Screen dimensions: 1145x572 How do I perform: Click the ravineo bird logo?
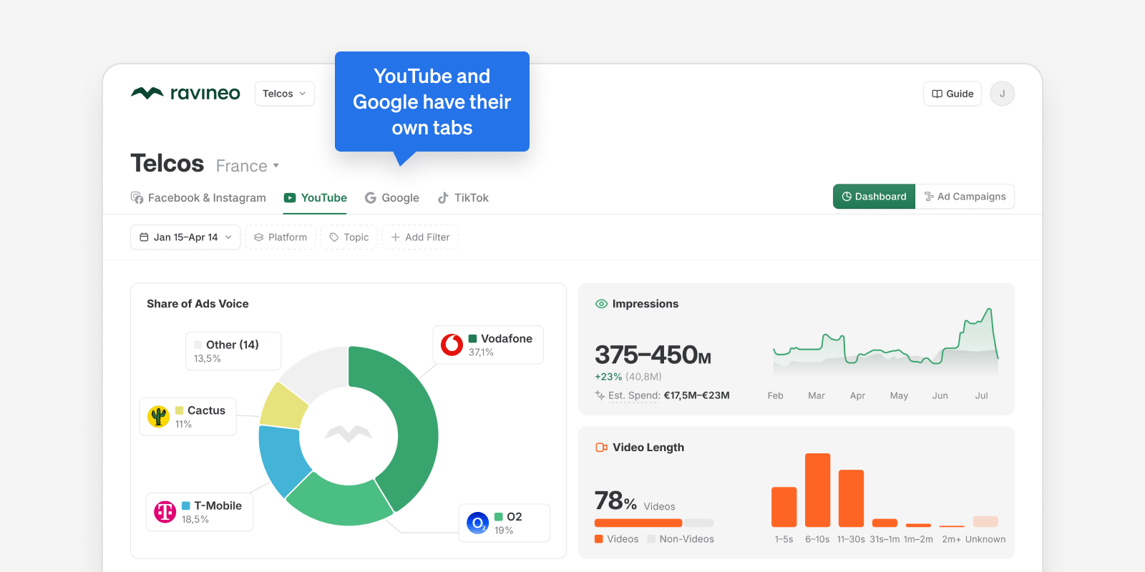[x=147, y=93]
